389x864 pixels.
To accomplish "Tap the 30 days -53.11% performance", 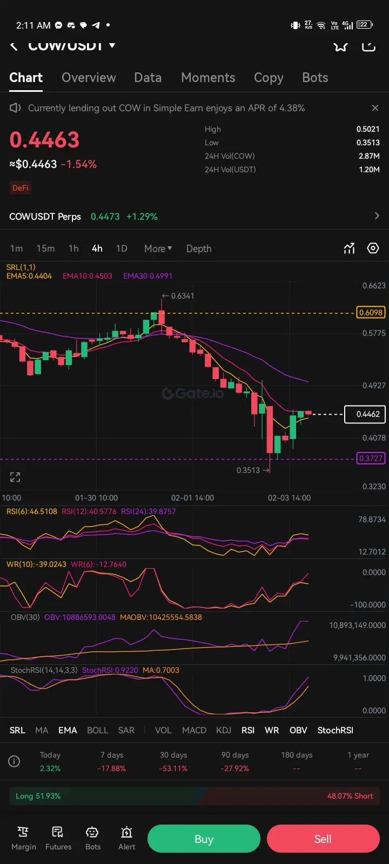I will coord(173,761).
